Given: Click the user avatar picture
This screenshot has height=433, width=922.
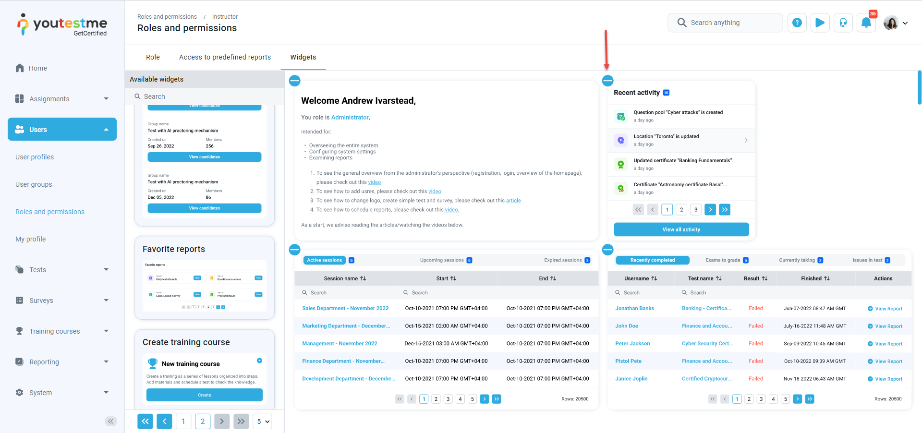Looking at the screenshot, I should [x=891, y=23].
